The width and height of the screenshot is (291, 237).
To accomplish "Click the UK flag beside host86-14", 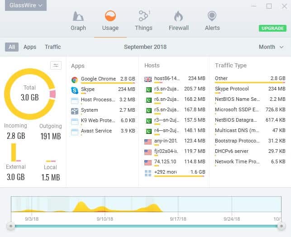I will pos(148,79).
